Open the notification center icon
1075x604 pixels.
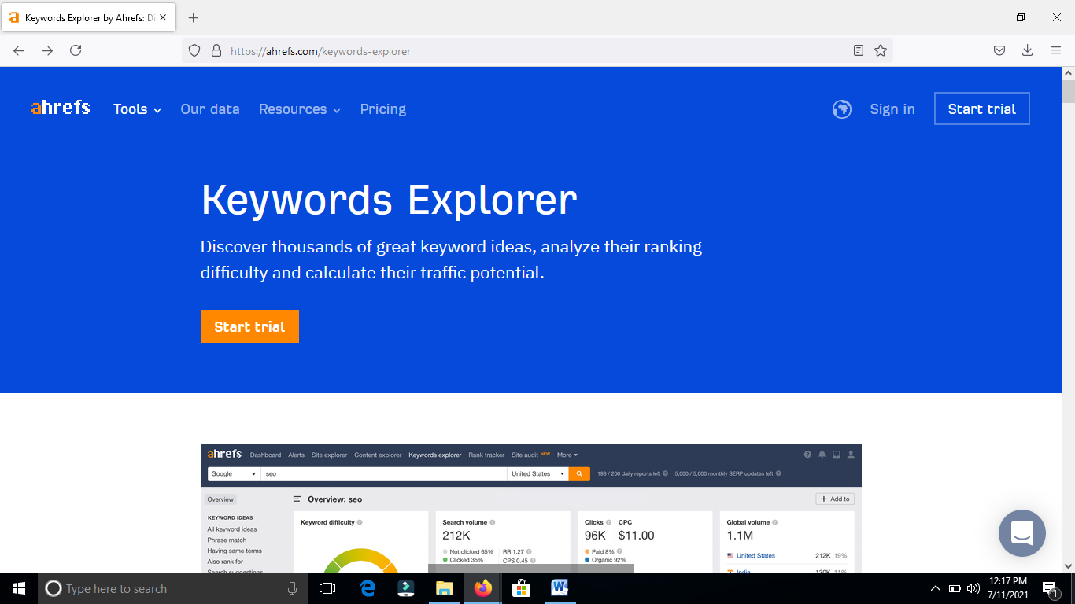[1050, 588]
